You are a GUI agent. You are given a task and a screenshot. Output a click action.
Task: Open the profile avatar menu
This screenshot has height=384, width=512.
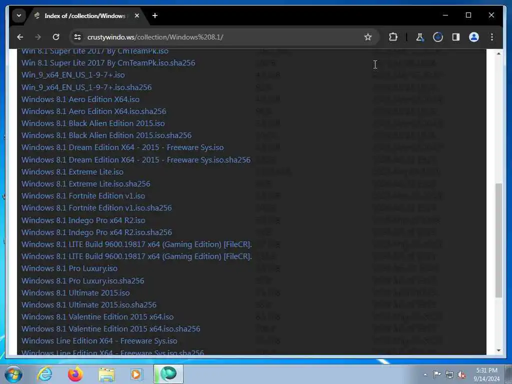474,37
